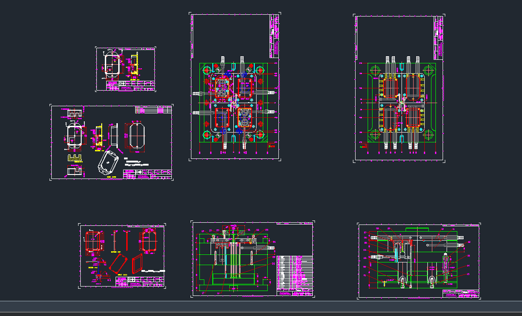Click the magenta revision strip on gray-insert mold plan

pyautogui.click(x=274, y=36)
